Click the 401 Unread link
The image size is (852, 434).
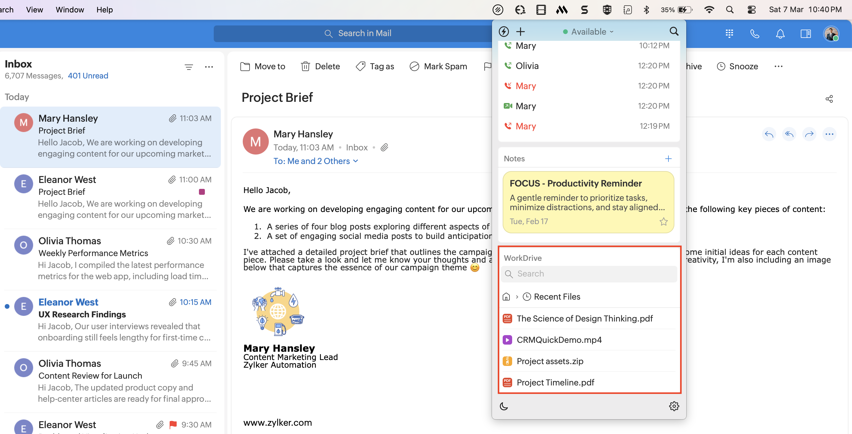click(x=88, y=76)
